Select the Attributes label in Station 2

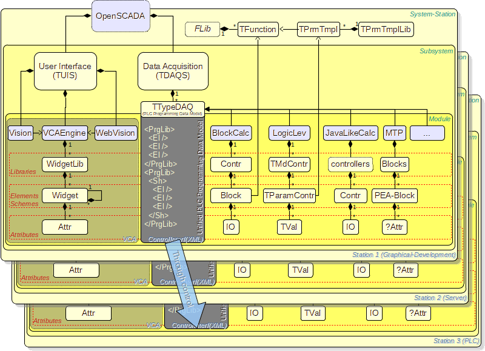(x=35, y=278)
